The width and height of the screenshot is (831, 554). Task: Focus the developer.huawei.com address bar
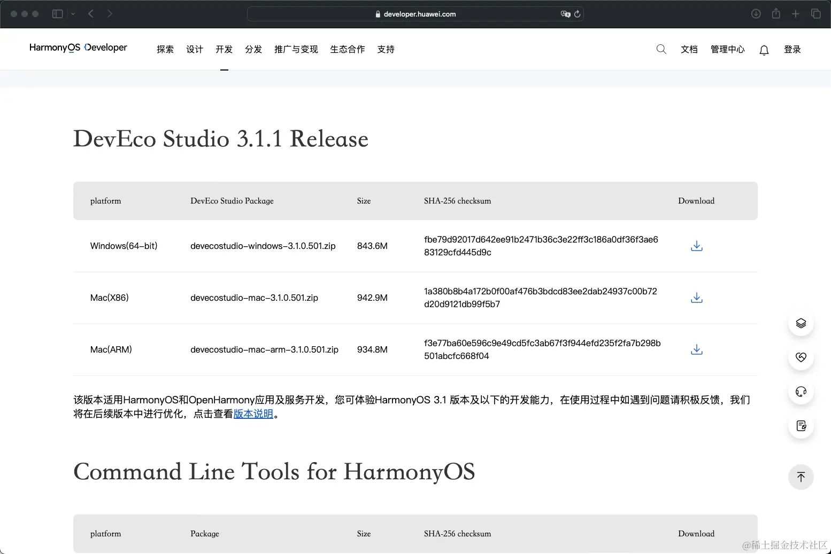click(x=415, y=14)
